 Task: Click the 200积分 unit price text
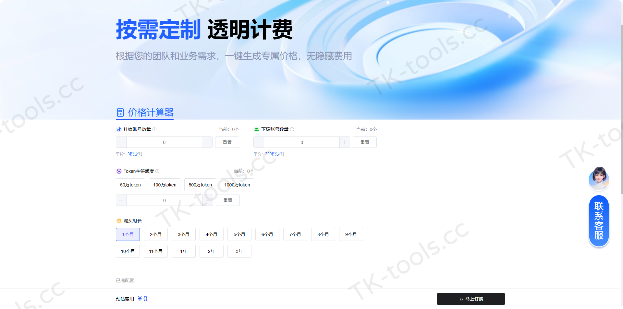click(x=272, y=154)
